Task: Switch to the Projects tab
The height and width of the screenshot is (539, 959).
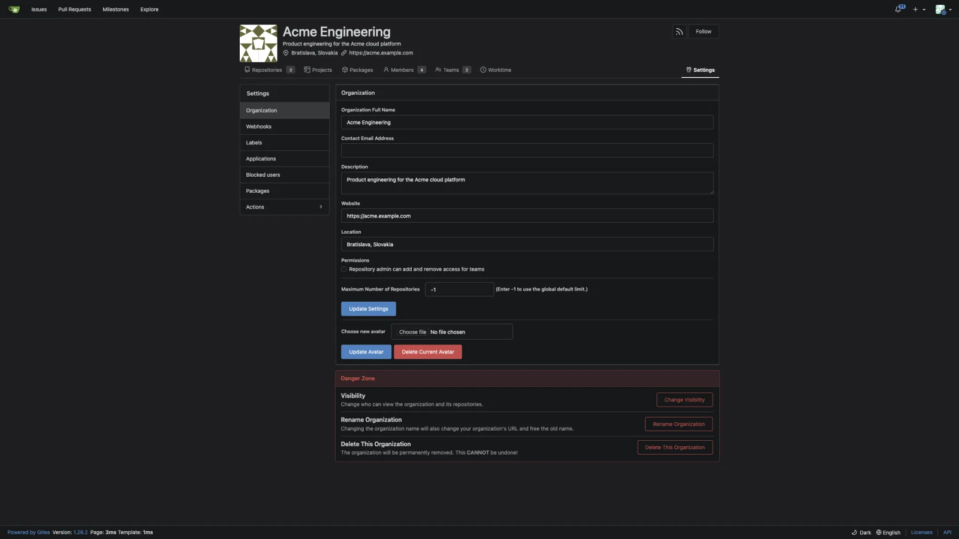Action: (x=318, y=70)
